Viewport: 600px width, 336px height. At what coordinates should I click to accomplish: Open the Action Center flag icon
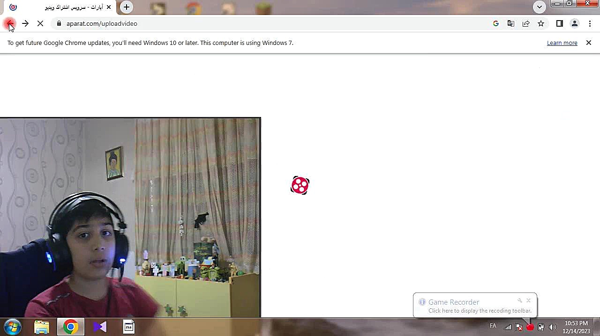coord(519,327)
